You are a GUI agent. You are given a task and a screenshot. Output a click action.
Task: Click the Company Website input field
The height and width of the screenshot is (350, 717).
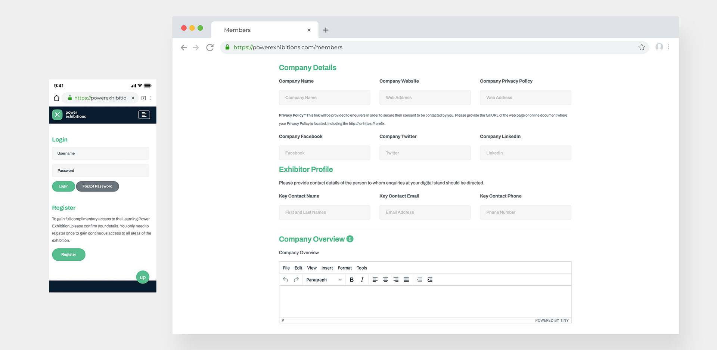tap(425, 98)
